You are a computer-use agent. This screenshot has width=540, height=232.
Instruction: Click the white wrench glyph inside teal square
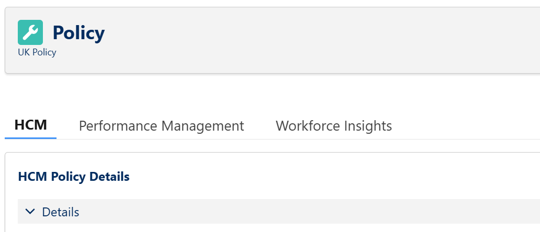coord(30,32)
